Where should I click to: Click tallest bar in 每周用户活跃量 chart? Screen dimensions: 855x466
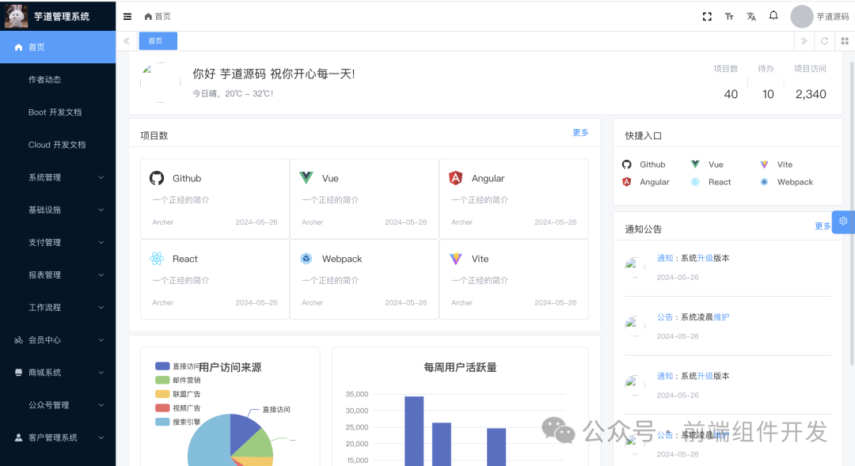[414, 430]
